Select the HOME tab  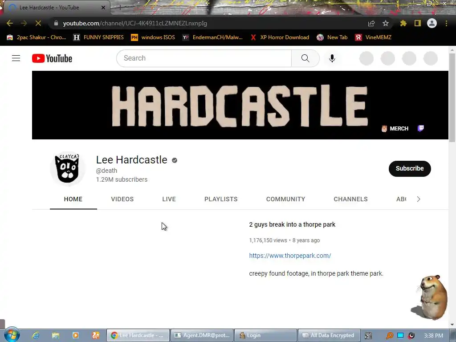tap(73, 199)
